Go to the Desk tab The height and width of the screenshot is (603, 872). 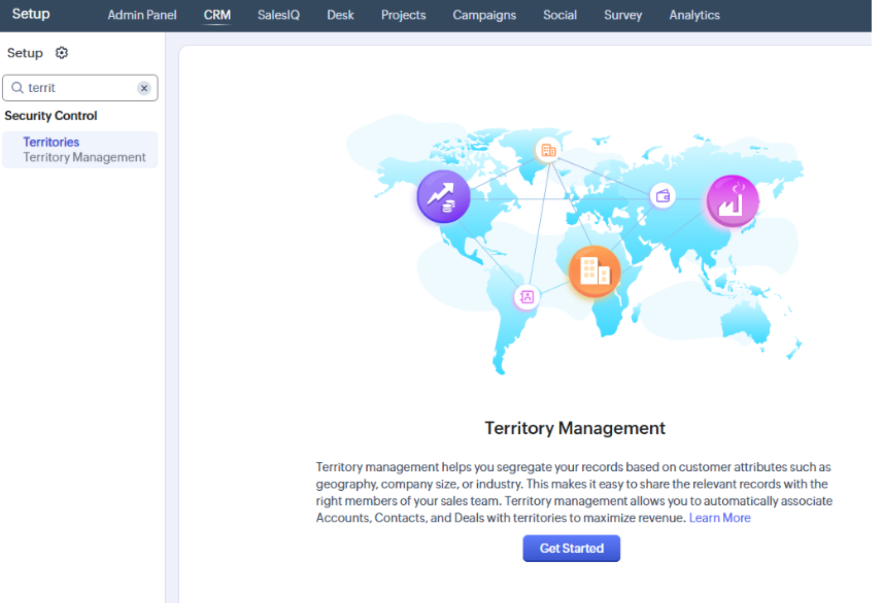click(340, 15)
